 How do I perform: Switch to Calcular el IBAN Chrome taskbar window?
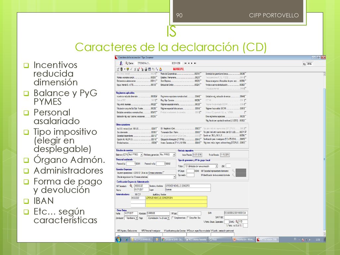tap(173, 240)
